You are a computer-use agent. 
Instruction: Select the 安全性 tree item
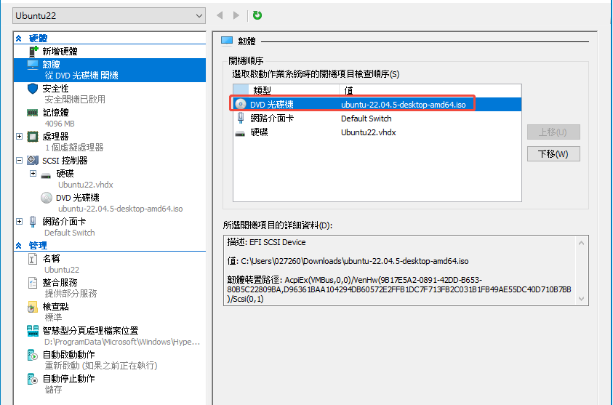(55, 89)
